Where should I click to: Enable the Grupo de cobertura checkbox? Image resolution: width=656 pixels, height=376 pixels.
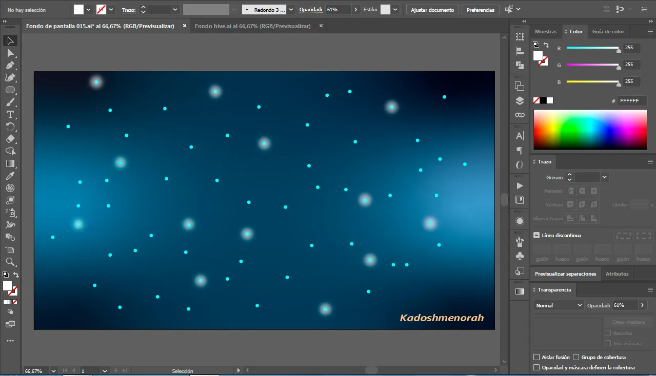tap(576, 357)
